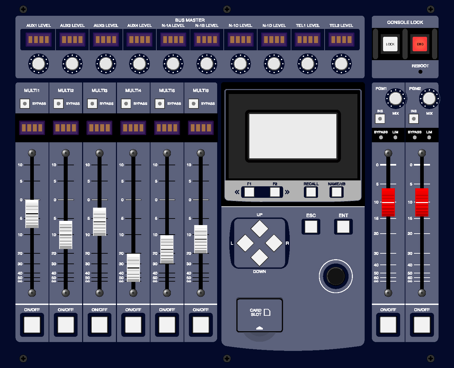
Task: Adjust the AUX3 LEVEL knob
Action: point(106,64)
